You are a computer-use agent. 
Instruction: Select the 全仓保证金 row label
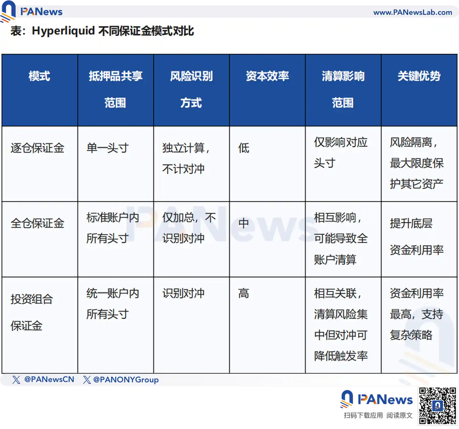pyautogui.click(x=37, y=222)
